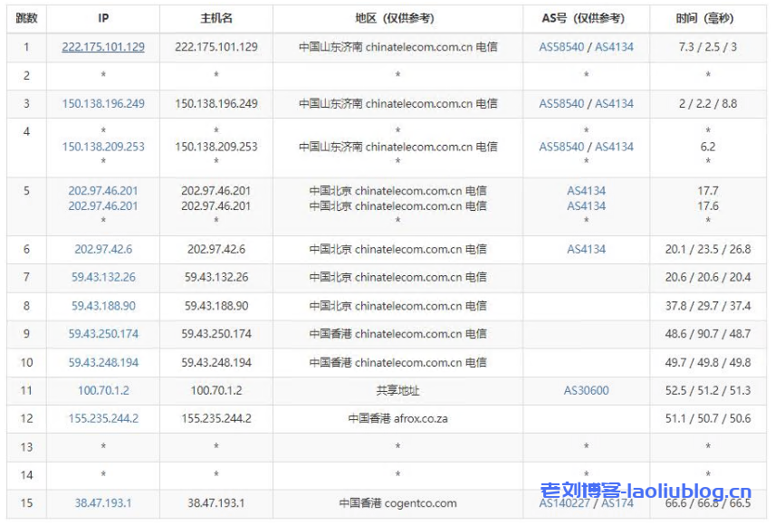The height and width of the screenshot is (525, 775).
Task: Click the 跳数 column header
Action: [x=27, y=18]
